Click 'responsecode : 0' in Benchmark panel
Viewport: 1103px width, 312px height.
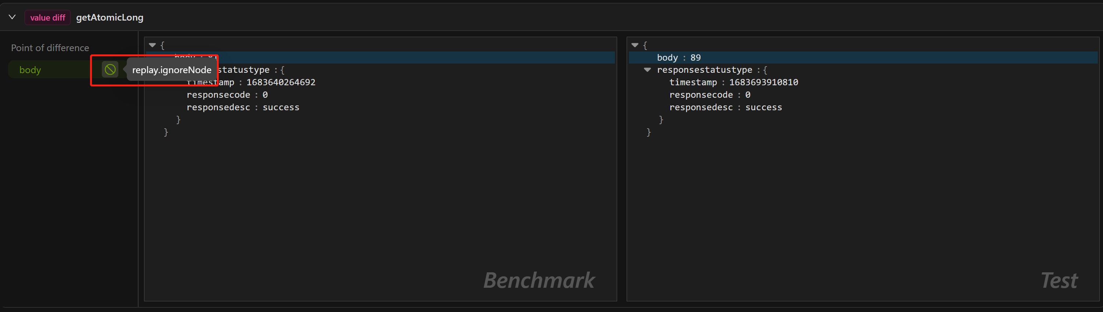point(227,94)
